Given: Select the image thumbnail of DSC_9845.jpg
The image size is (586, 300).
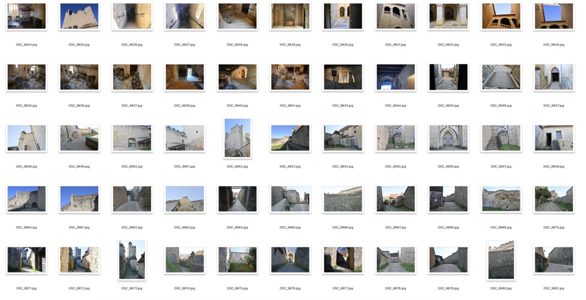Looking at the screenshot, I should [448, 77].
